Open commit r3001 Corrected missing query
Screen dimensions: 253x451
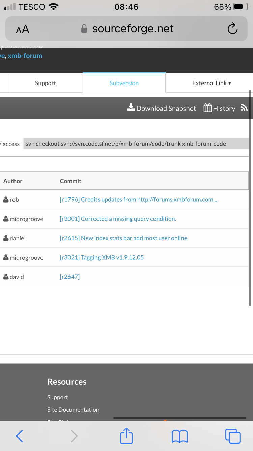click(x=118, y=219)
